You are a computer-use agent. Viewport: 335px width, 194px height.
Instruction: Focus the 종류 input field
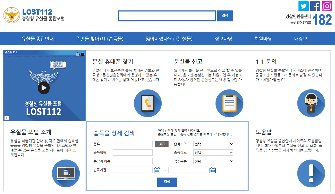133,144
